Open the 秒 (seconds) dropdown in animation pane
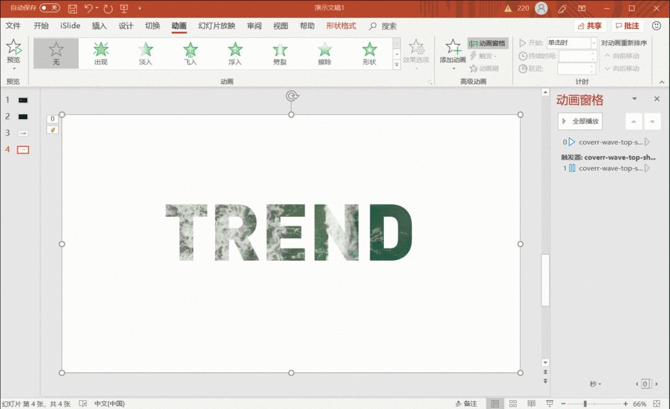 [596, 384]
